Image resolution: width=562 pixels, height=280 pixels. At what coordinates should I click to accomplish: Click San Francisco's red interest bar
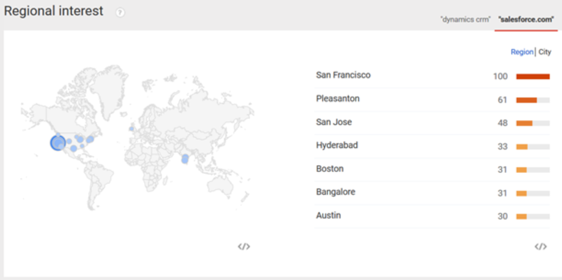533,76
